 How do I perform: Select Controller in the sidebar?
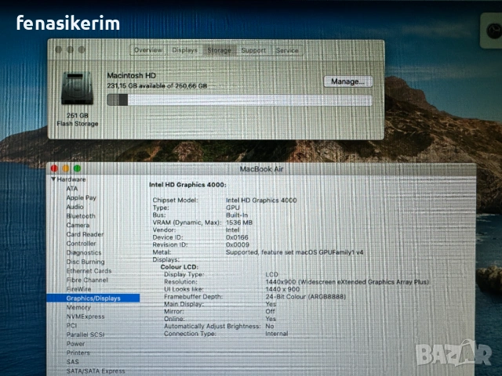pyautogui.click(x=81, y=244)
